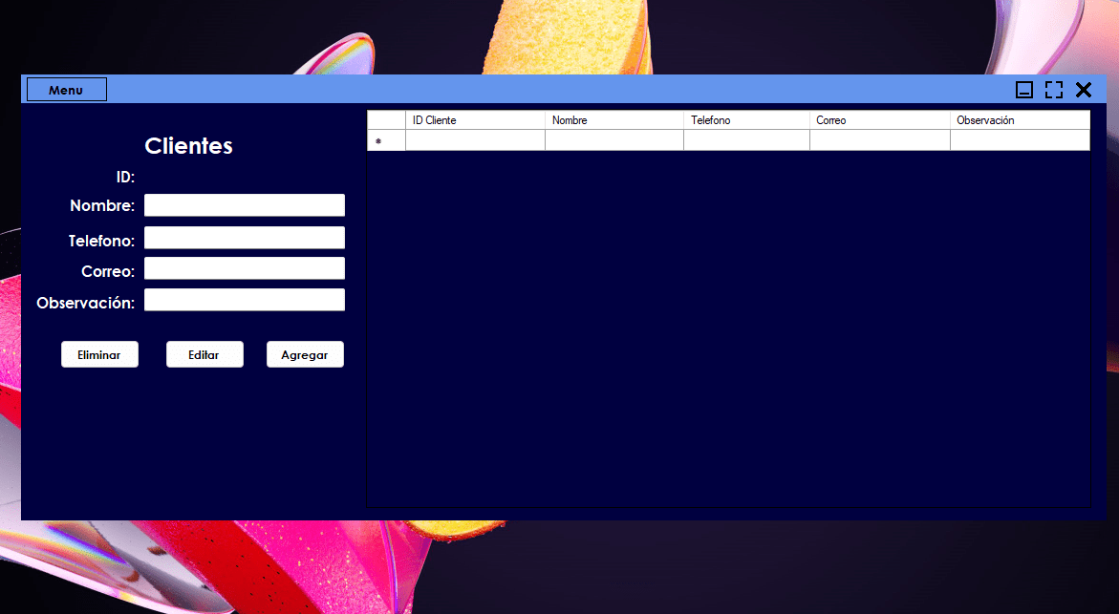Select the empty Correo cell in new row

click(x=879, y=140)
